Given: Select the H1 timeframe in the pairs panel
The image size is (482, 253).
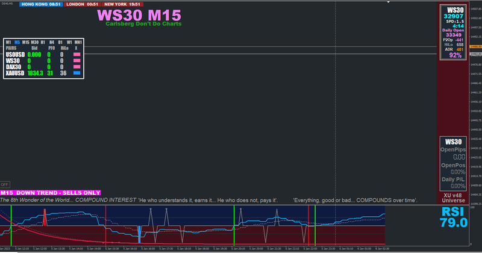Looking at the screenshot, I should tap(43, 42).
